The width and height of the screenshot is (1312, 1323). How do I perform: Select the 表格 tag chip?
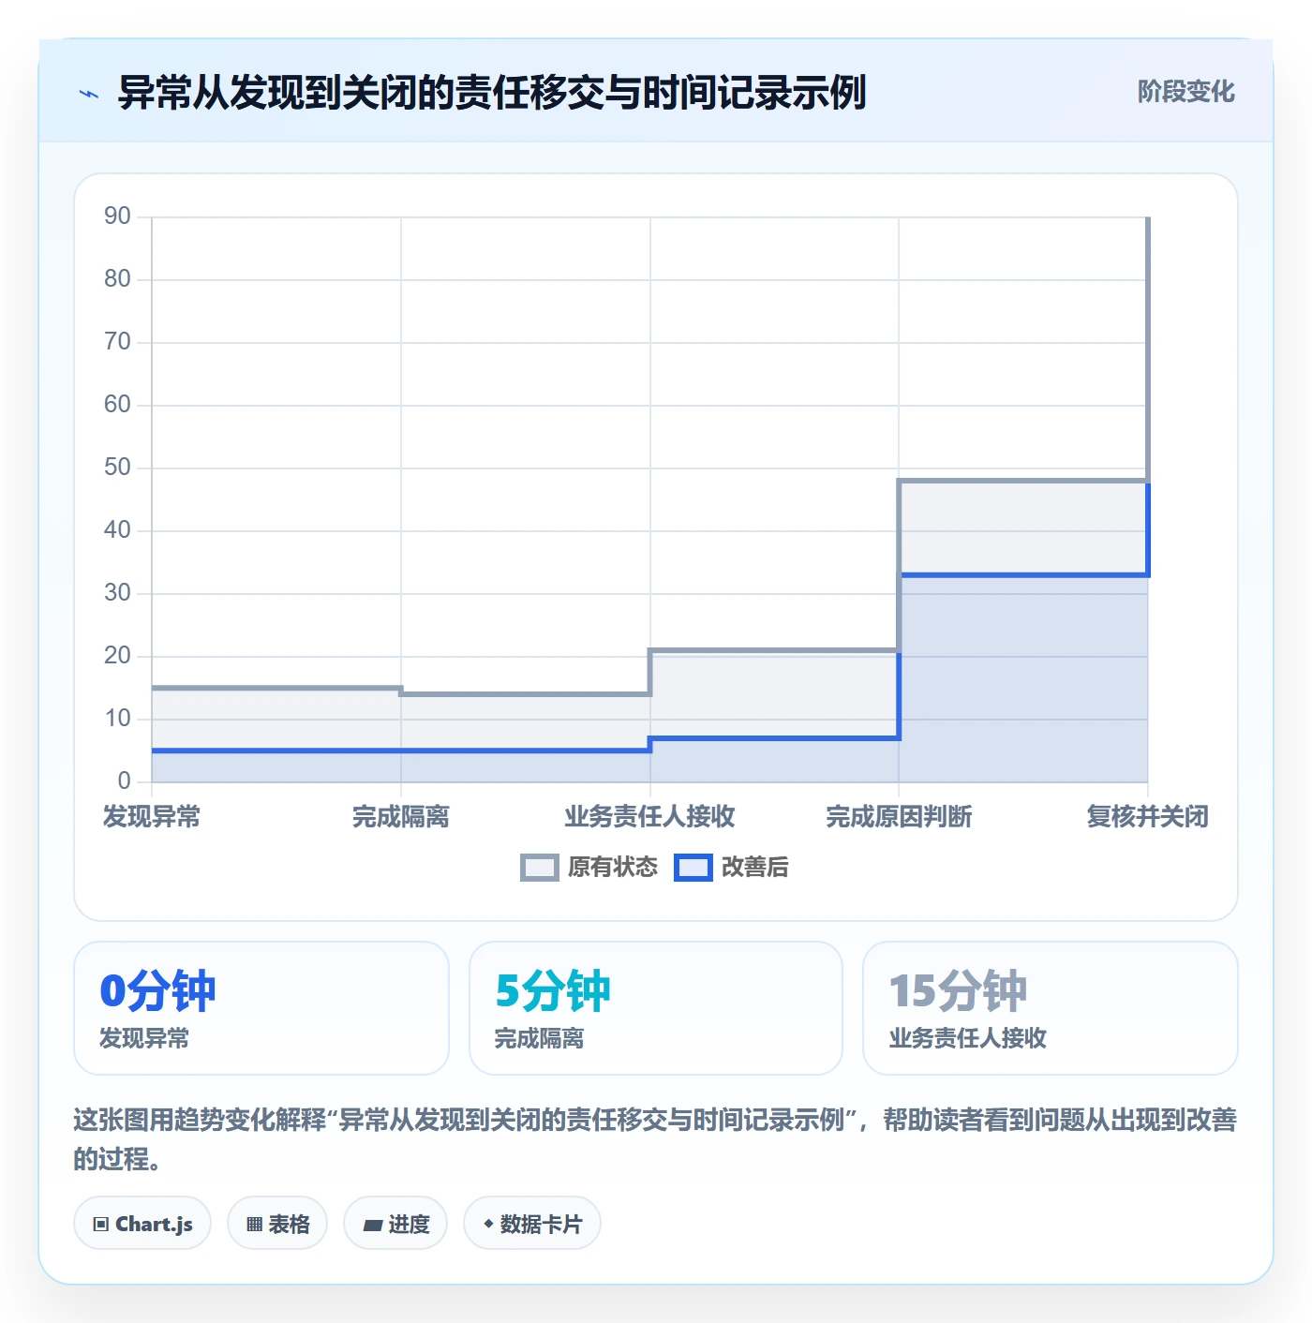[x=277, y=1224]
